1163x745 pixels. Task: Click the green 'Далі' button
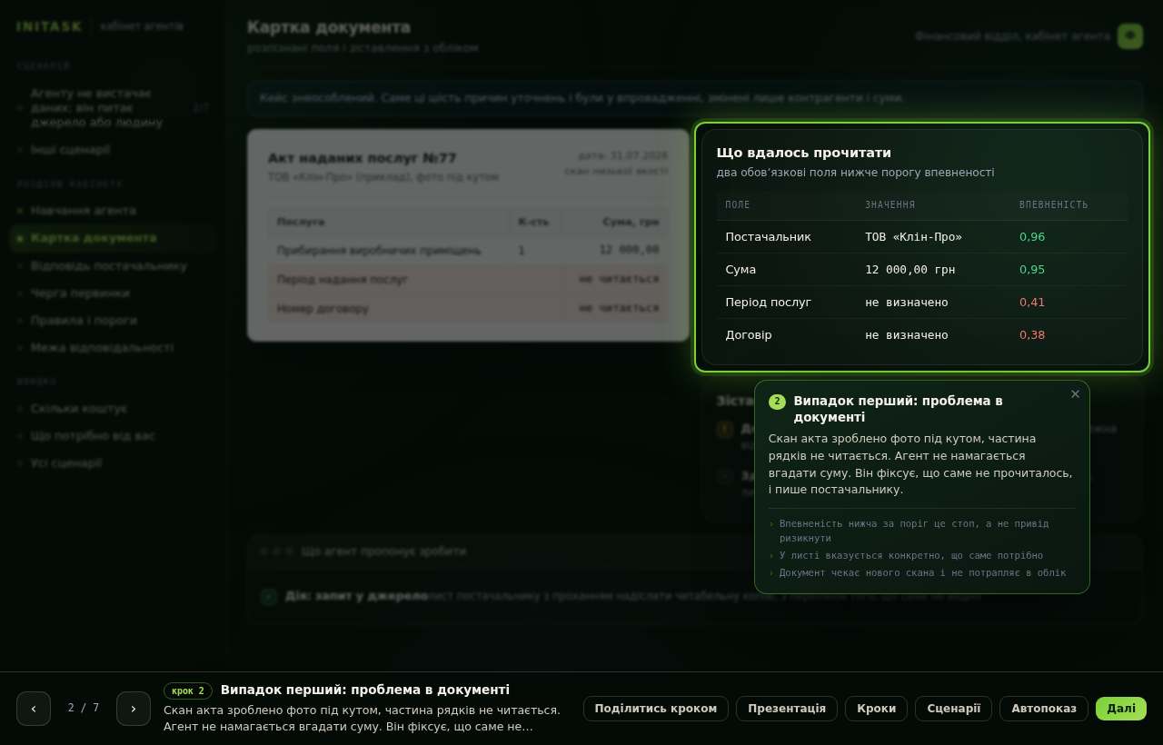tap(1121, 709)
